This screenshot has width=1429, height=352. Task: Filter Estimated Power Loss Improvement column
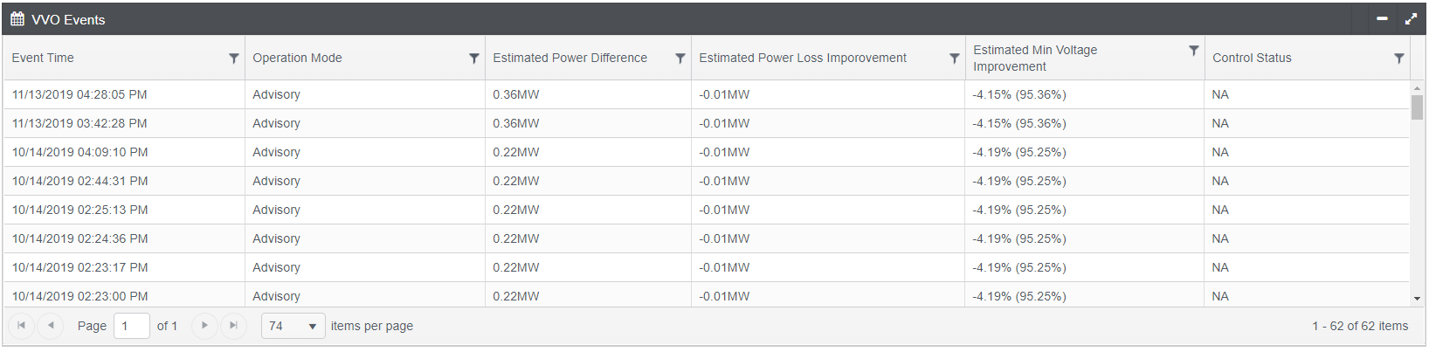coord(954,59)
